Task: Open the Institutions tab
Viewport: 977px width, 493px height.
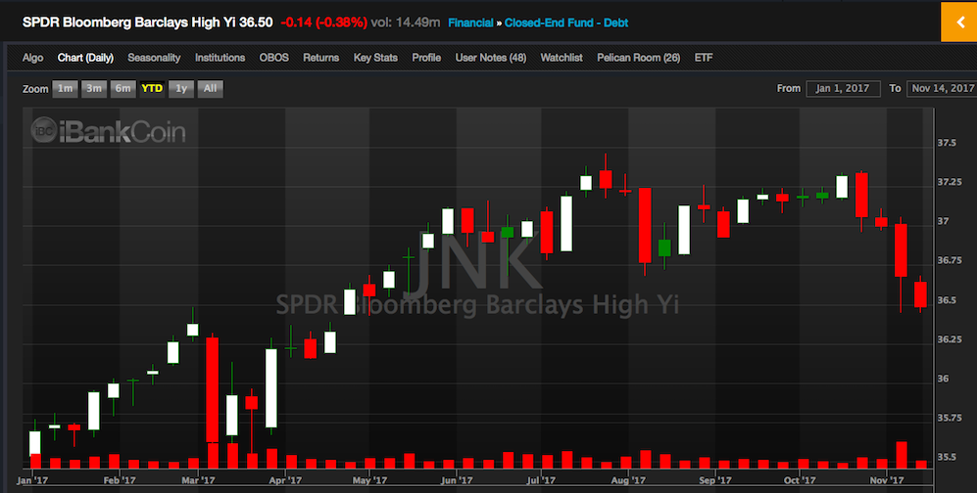Action: [220, 58]
